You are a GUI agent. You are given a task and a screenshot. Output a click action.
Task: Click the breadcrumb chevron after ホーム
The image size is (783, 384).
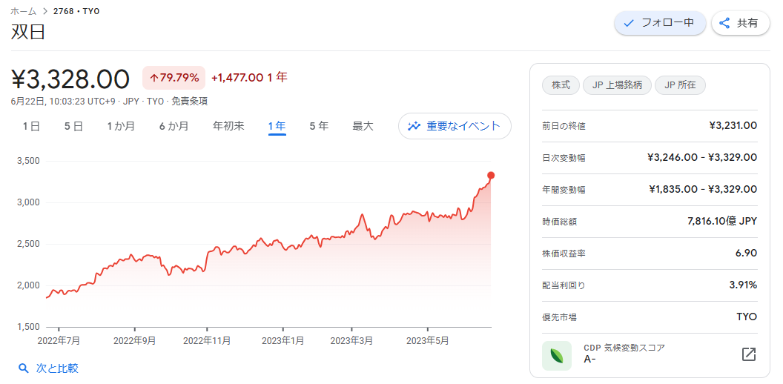click(45, 11)
